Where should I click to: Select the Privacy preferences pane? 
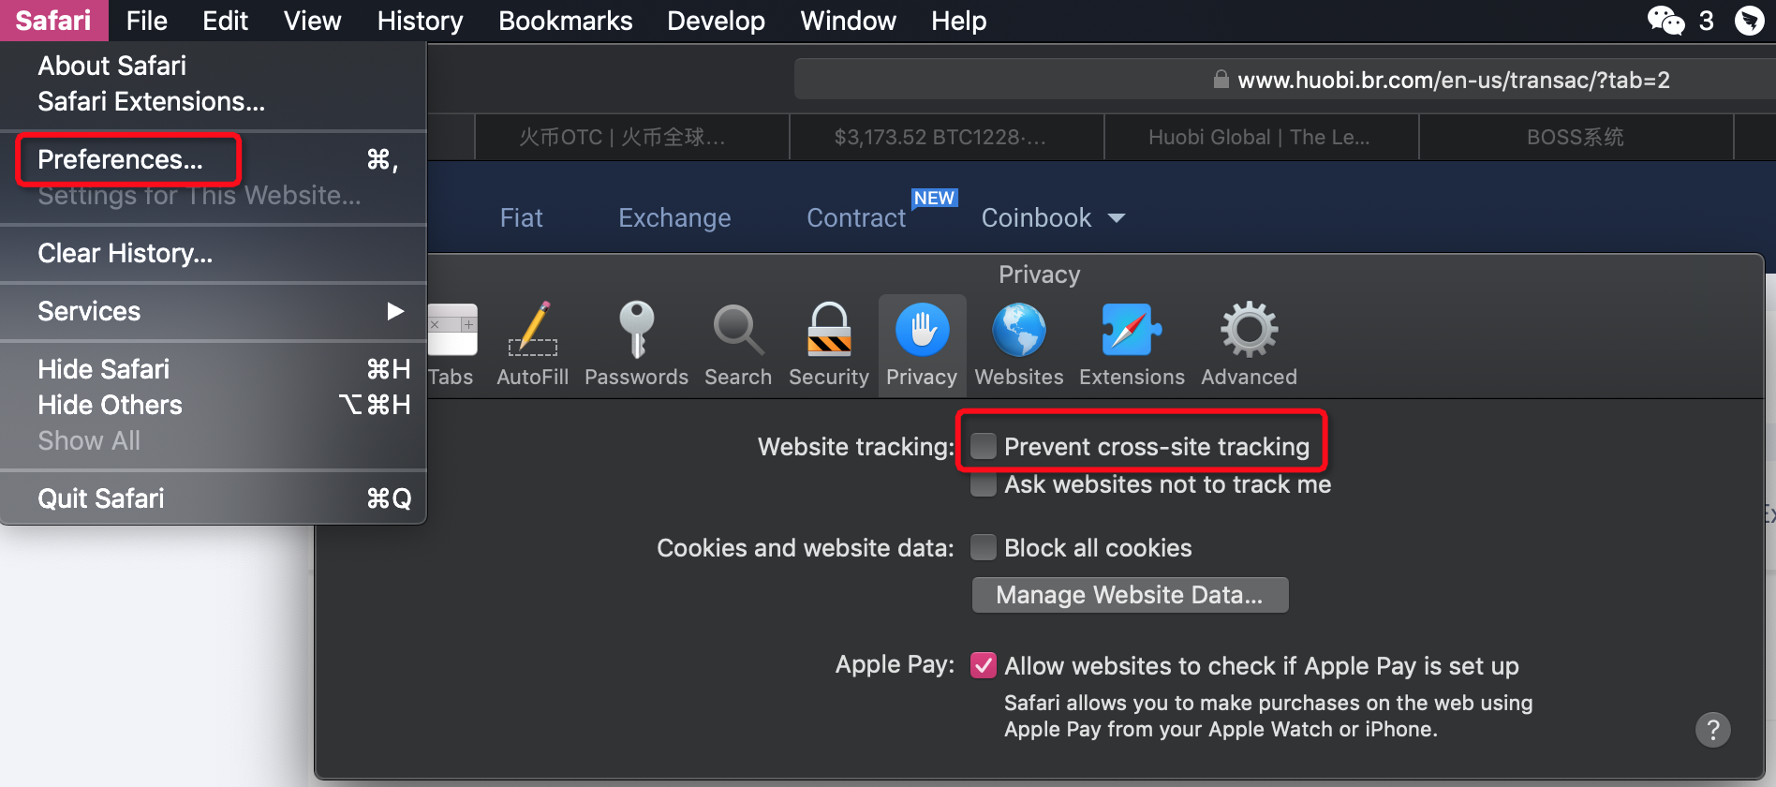pos(922,344)
